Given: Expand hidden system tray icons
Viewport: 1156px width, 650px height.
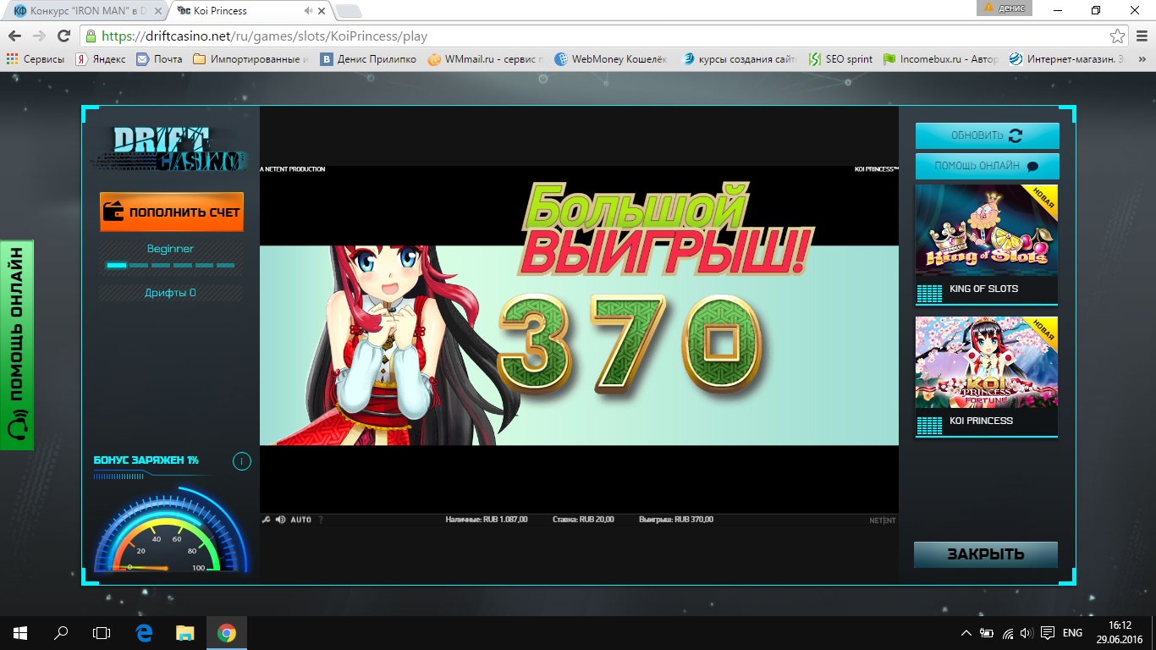Looking at the screenshot, I should tap(966, 633).
